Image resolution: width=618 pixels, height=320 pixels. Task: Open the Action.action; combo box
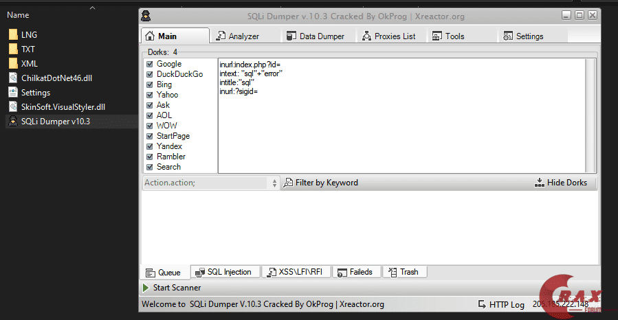point(211,183)
